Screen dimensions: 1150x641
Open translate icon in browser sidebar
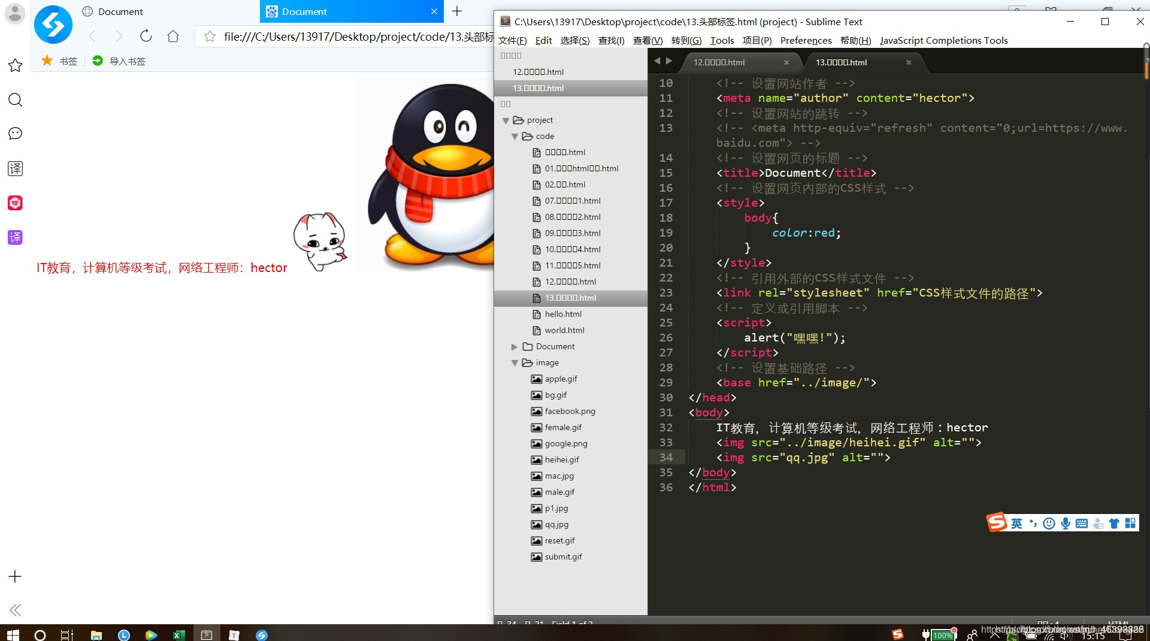[x=15, y=168]
